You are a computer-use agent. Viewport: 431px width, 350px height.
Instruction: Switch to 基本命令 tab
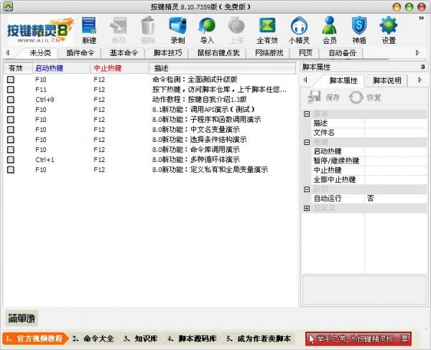[x=124, y=52]
